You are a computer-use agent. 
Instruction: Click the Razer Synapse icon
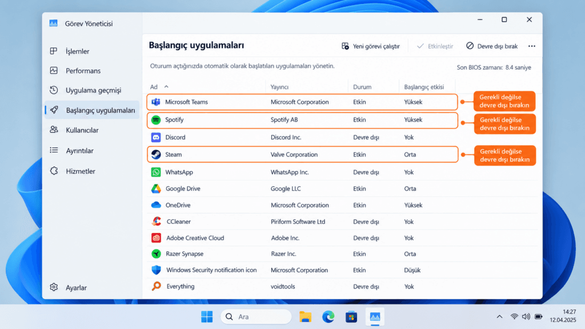(x=156, y=254)
